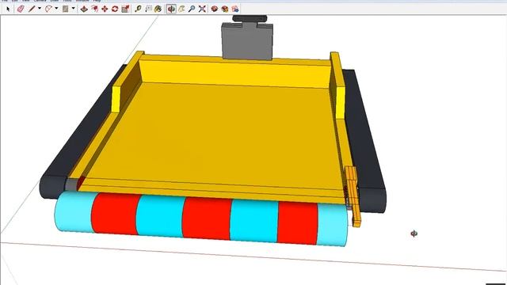
Task: Open the Shape tool dropdown arrow
Action: tap(74, 9)
